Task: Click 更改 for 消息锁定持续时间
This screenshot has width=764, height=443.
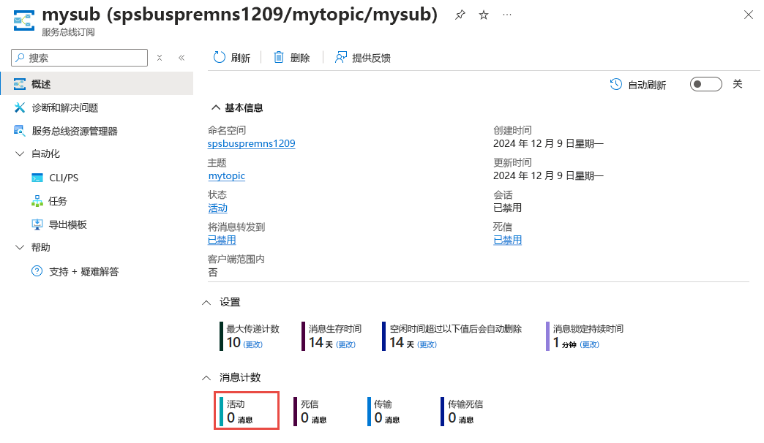Action: [590, 344]
